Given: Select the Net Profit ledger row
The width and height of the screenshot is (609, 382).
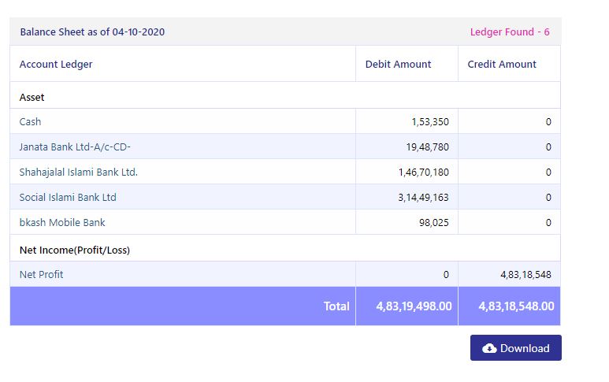Looking at the screenshot, I should click(x=285, y=274).
